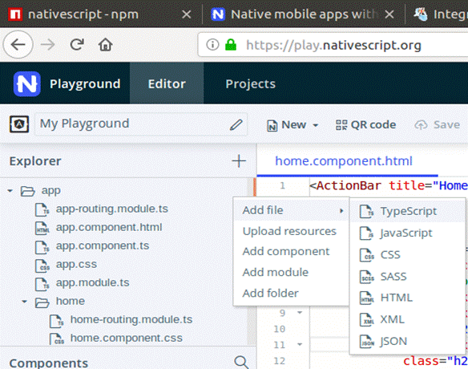
Task: Click the NativeScript Playground logo
Action: (x=27, y=84)
